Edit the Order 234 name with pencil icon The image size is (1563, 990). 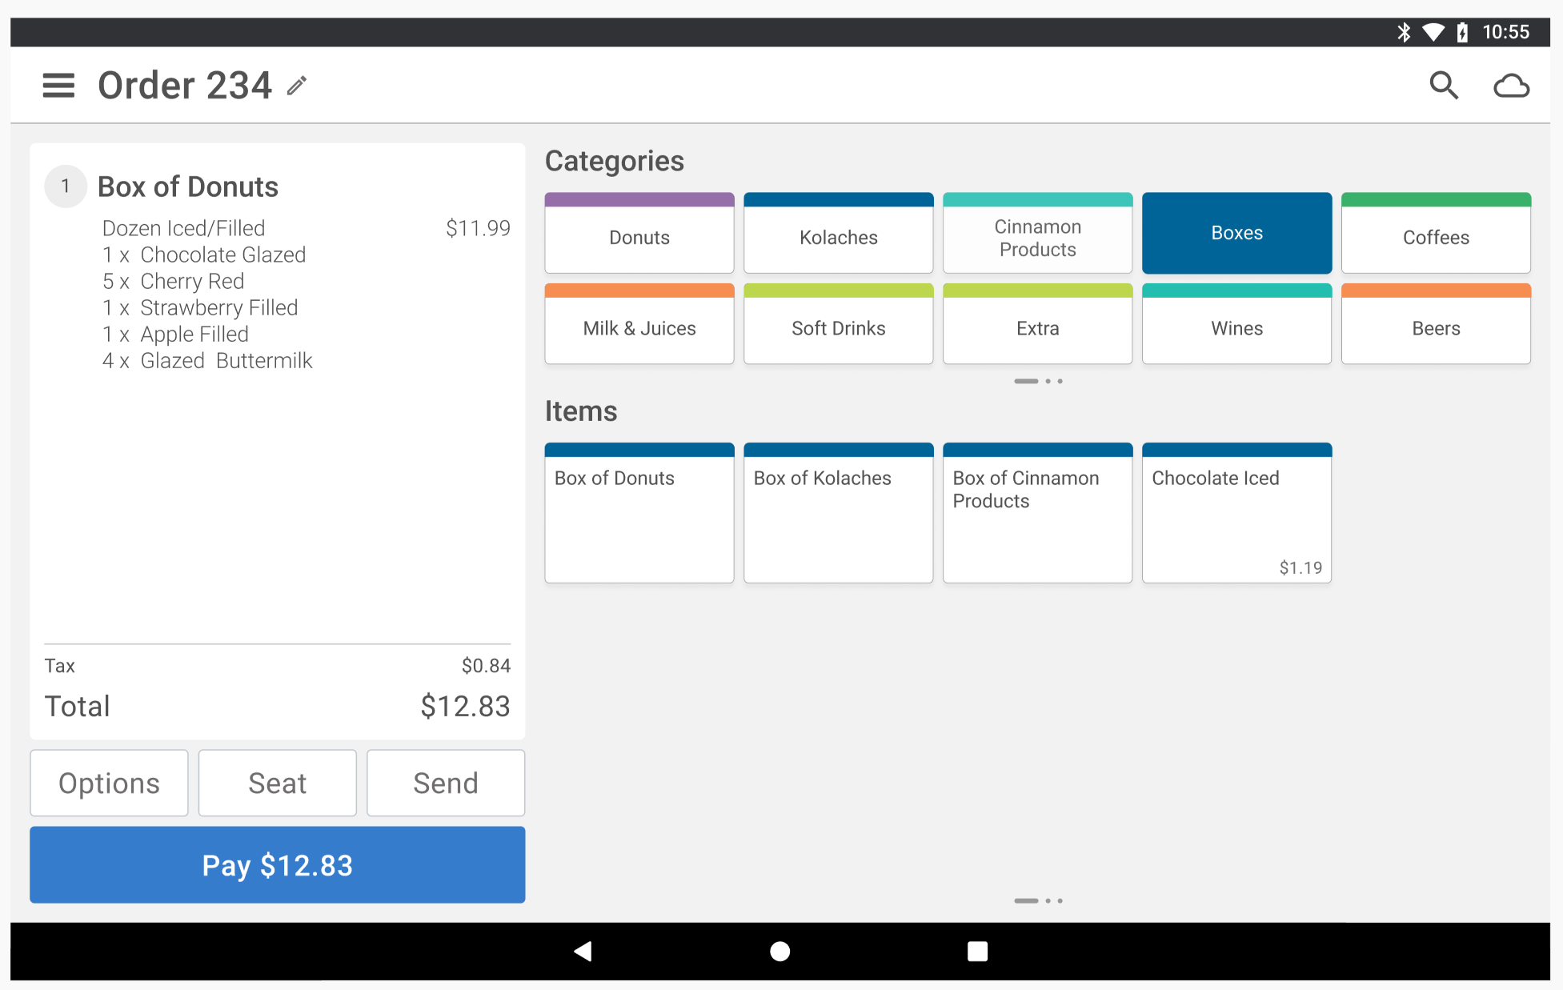click(296, 85)
